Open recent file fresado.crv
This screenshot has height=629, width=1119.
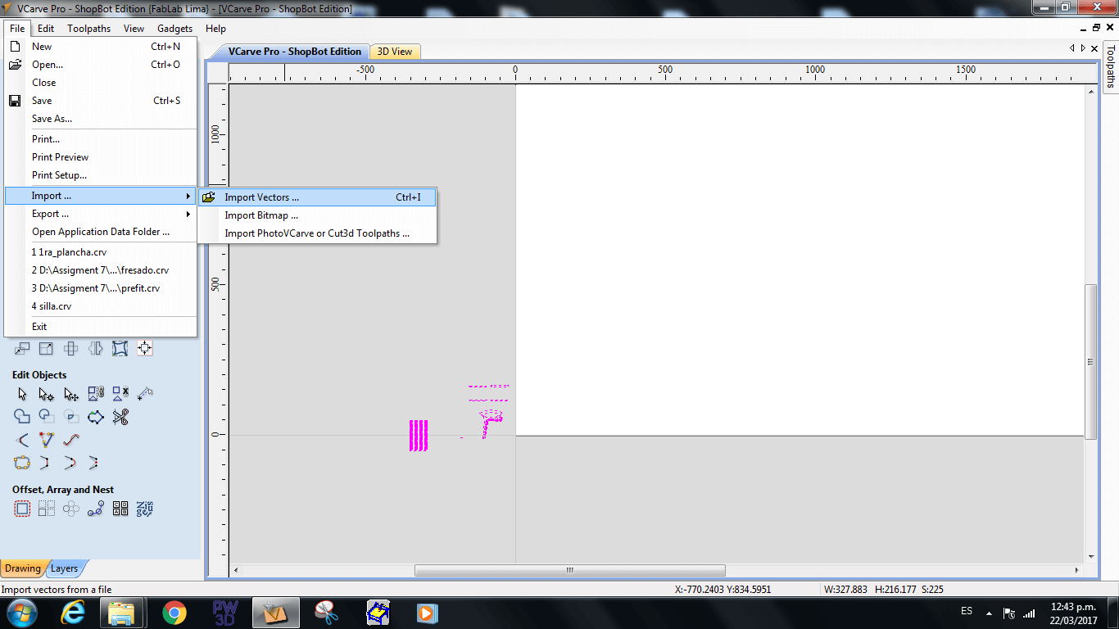click(x=101, y=270)
